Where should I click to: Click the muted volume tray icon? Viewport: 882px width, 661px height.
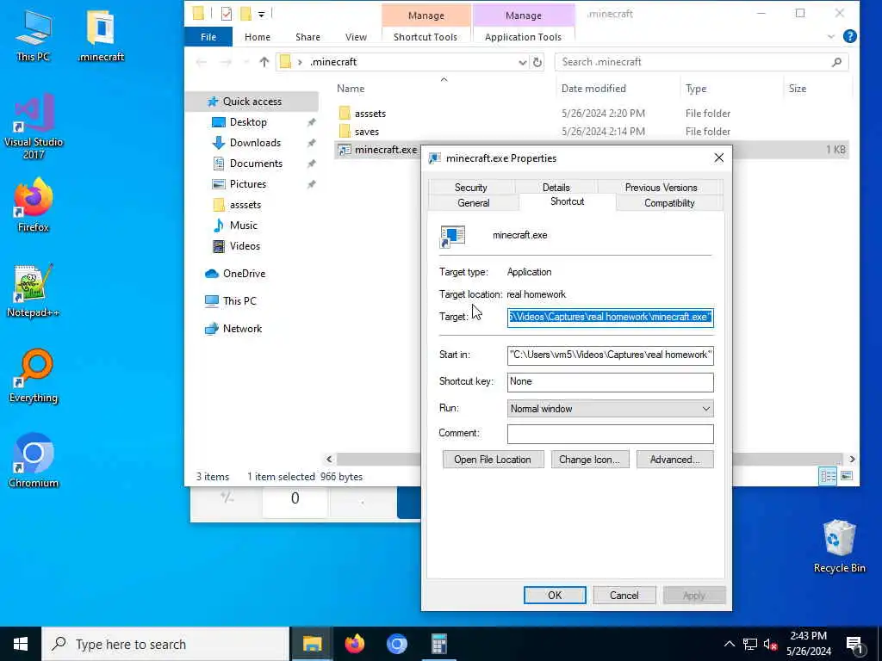pos(770,644)
